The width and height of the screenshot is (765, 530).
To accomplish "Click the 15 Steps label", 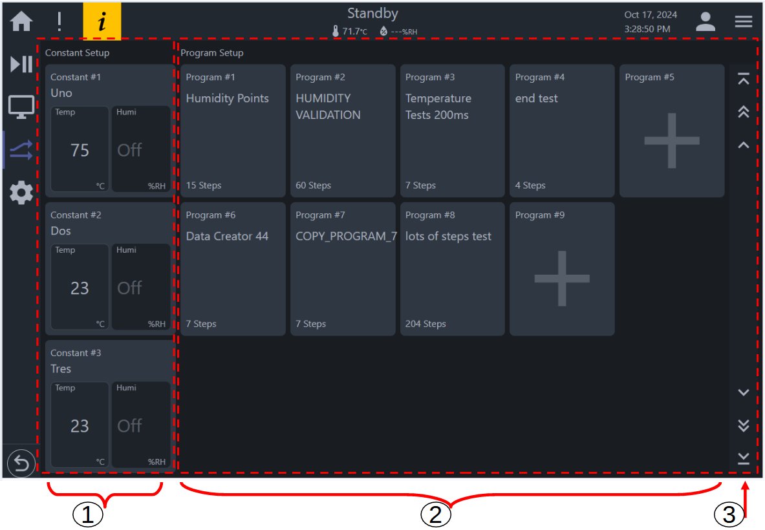I will pos(204,185).
